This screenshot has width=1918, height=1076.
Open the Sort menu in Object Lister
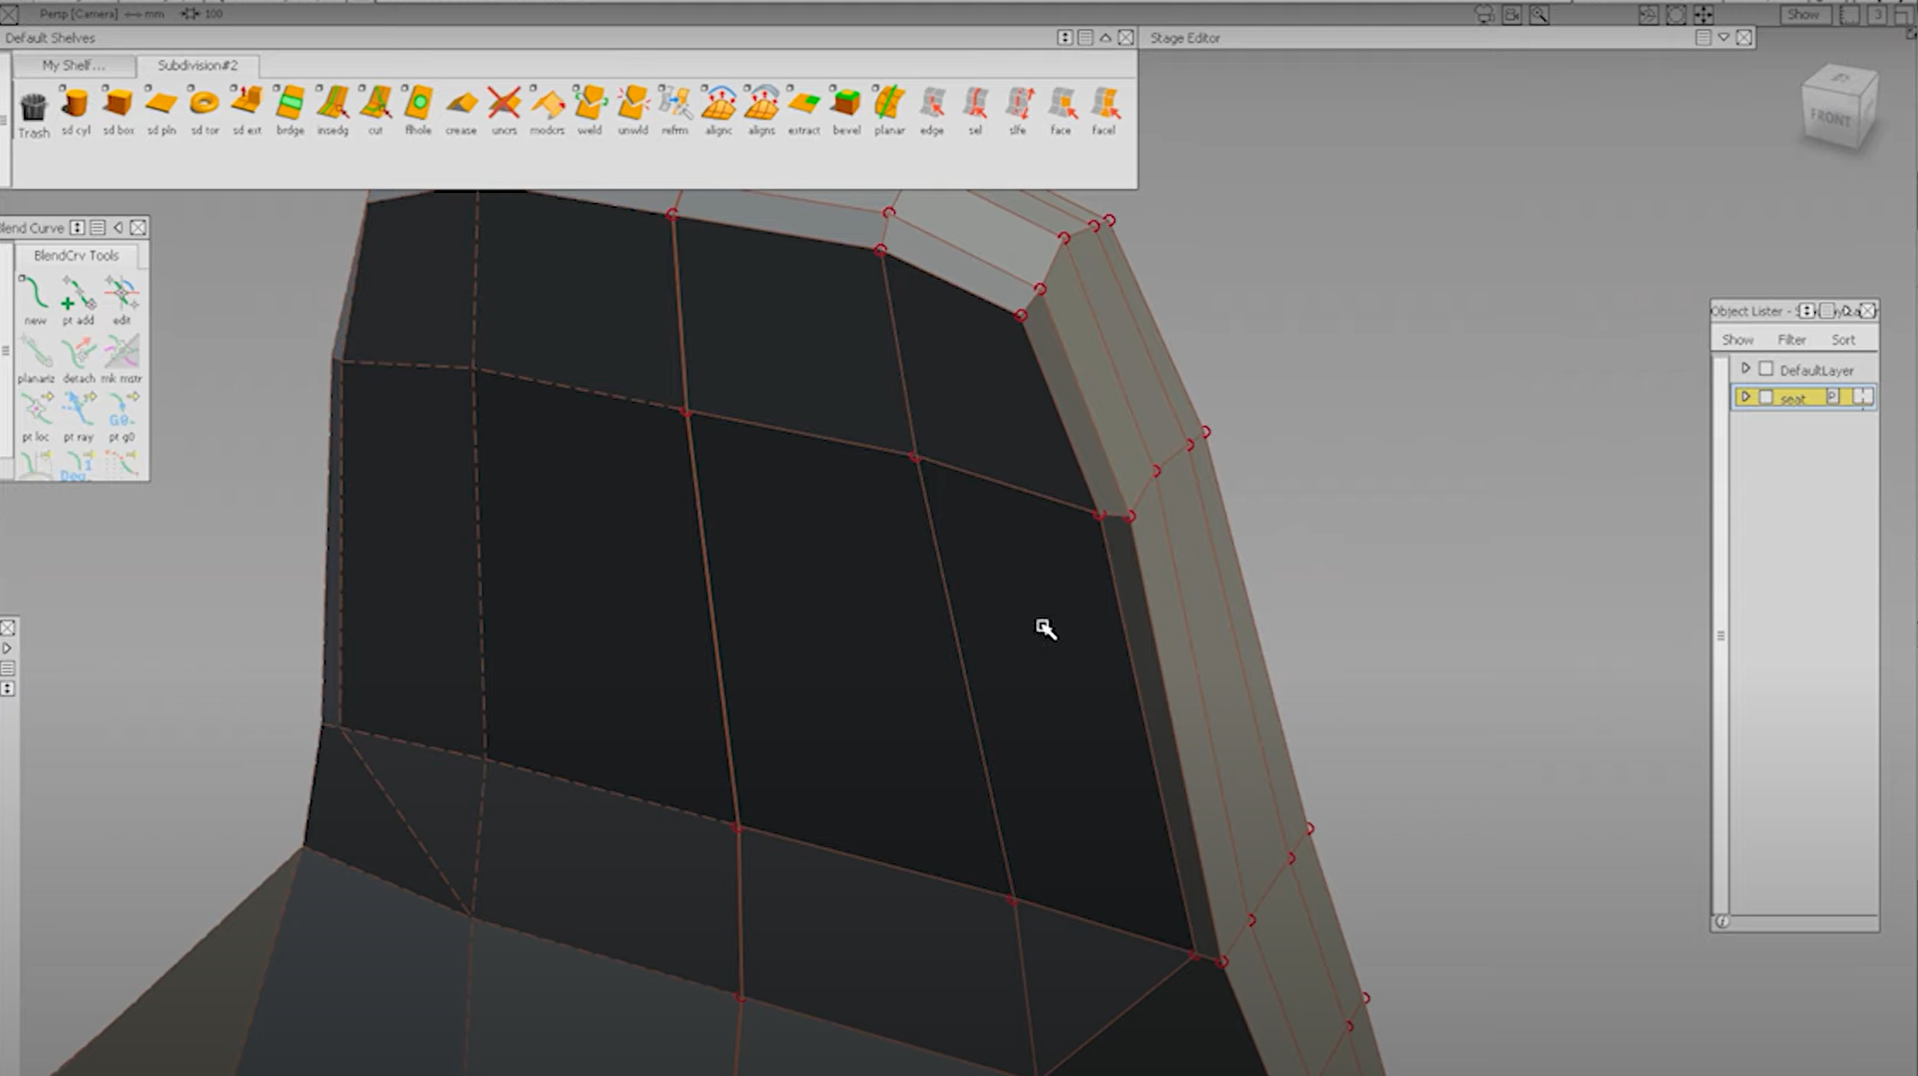coord(1843,339)
